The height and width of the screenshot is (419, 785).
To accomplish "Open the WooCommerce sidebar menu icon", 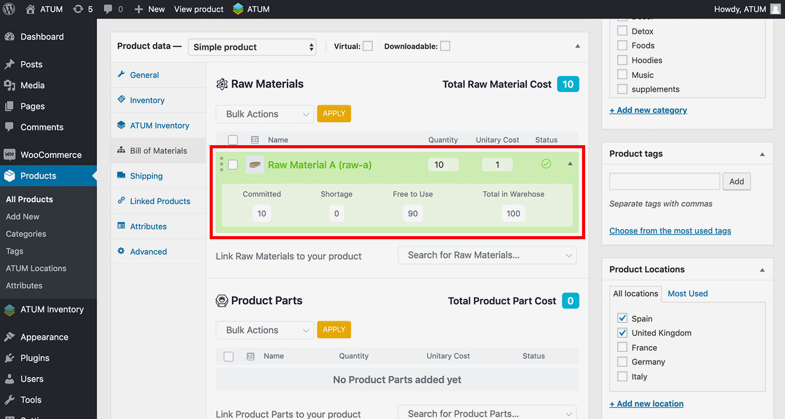I will (9, 154).
